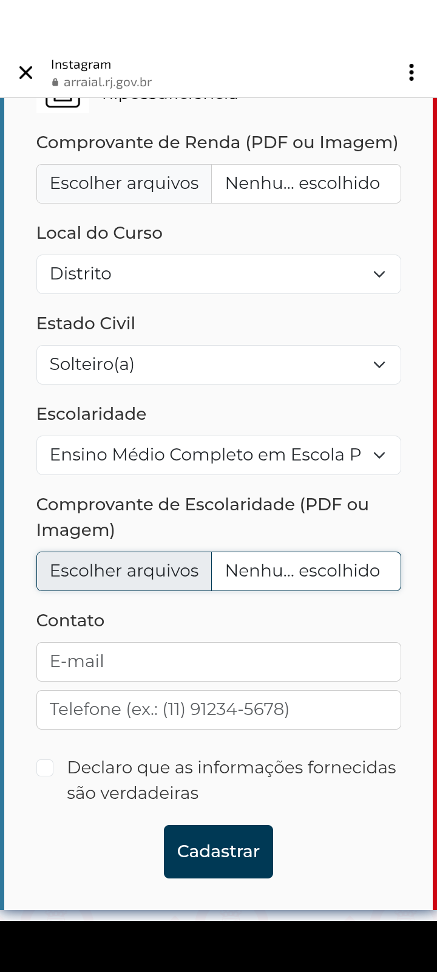
Task: Tap the lock icon beside the URL
Action: point(55,83)
